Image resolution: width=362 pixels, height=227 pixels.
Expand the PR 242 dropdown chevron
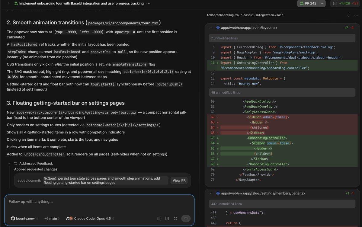tap(322, 3)
